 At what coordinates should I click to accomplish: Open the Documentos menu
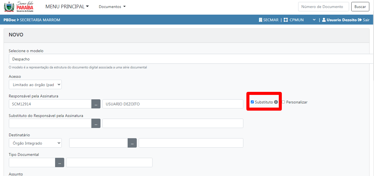[x=112, y=7]
